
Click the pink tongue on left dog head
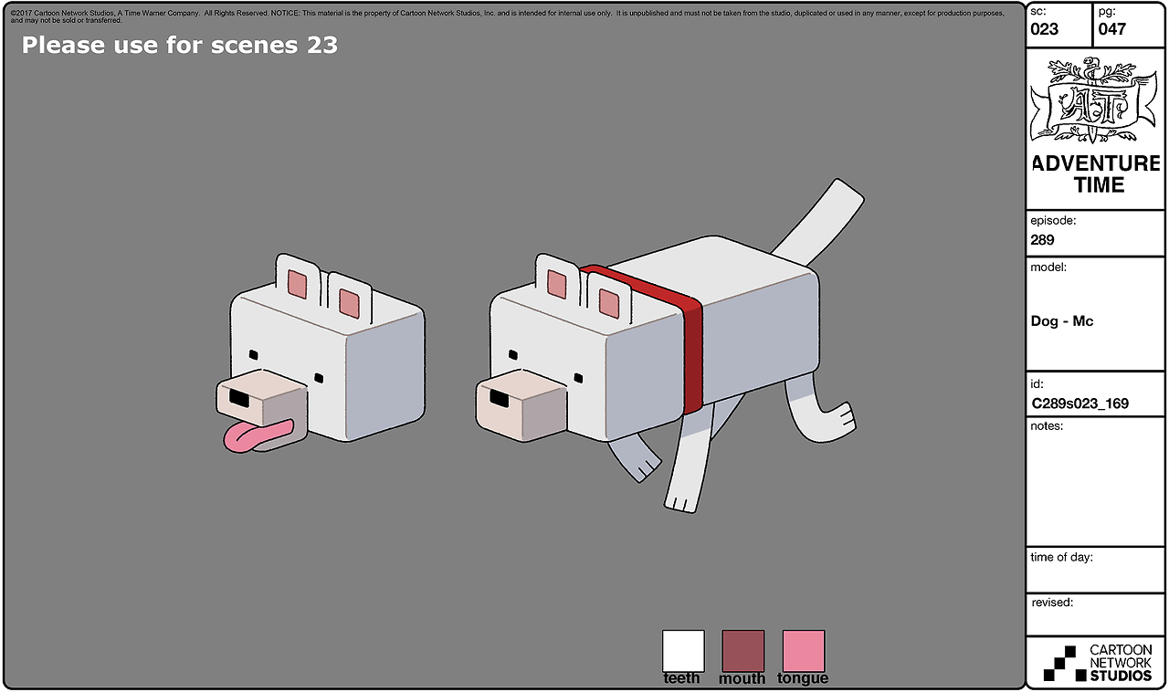258,436
